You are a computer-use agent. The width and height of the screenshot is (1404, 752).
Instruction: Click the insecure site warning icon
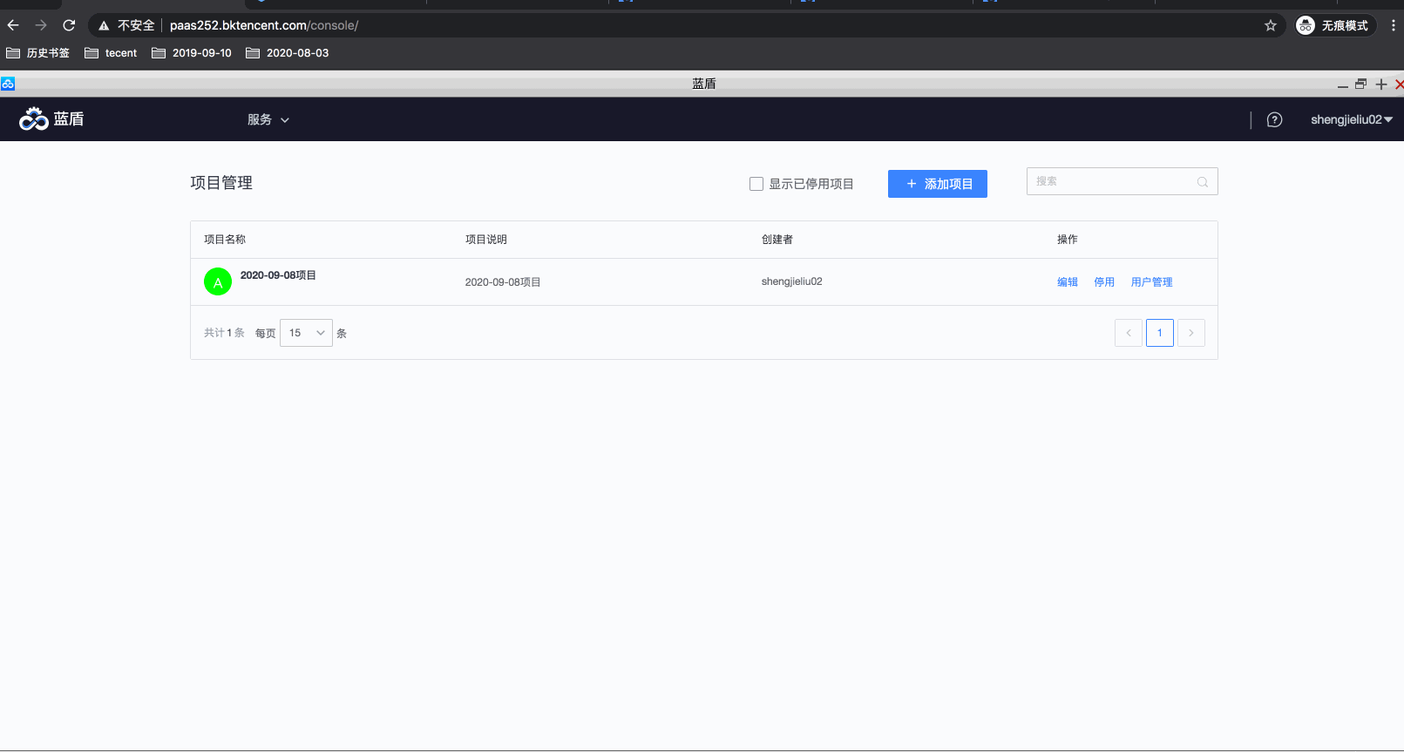(x=104, y=25)
